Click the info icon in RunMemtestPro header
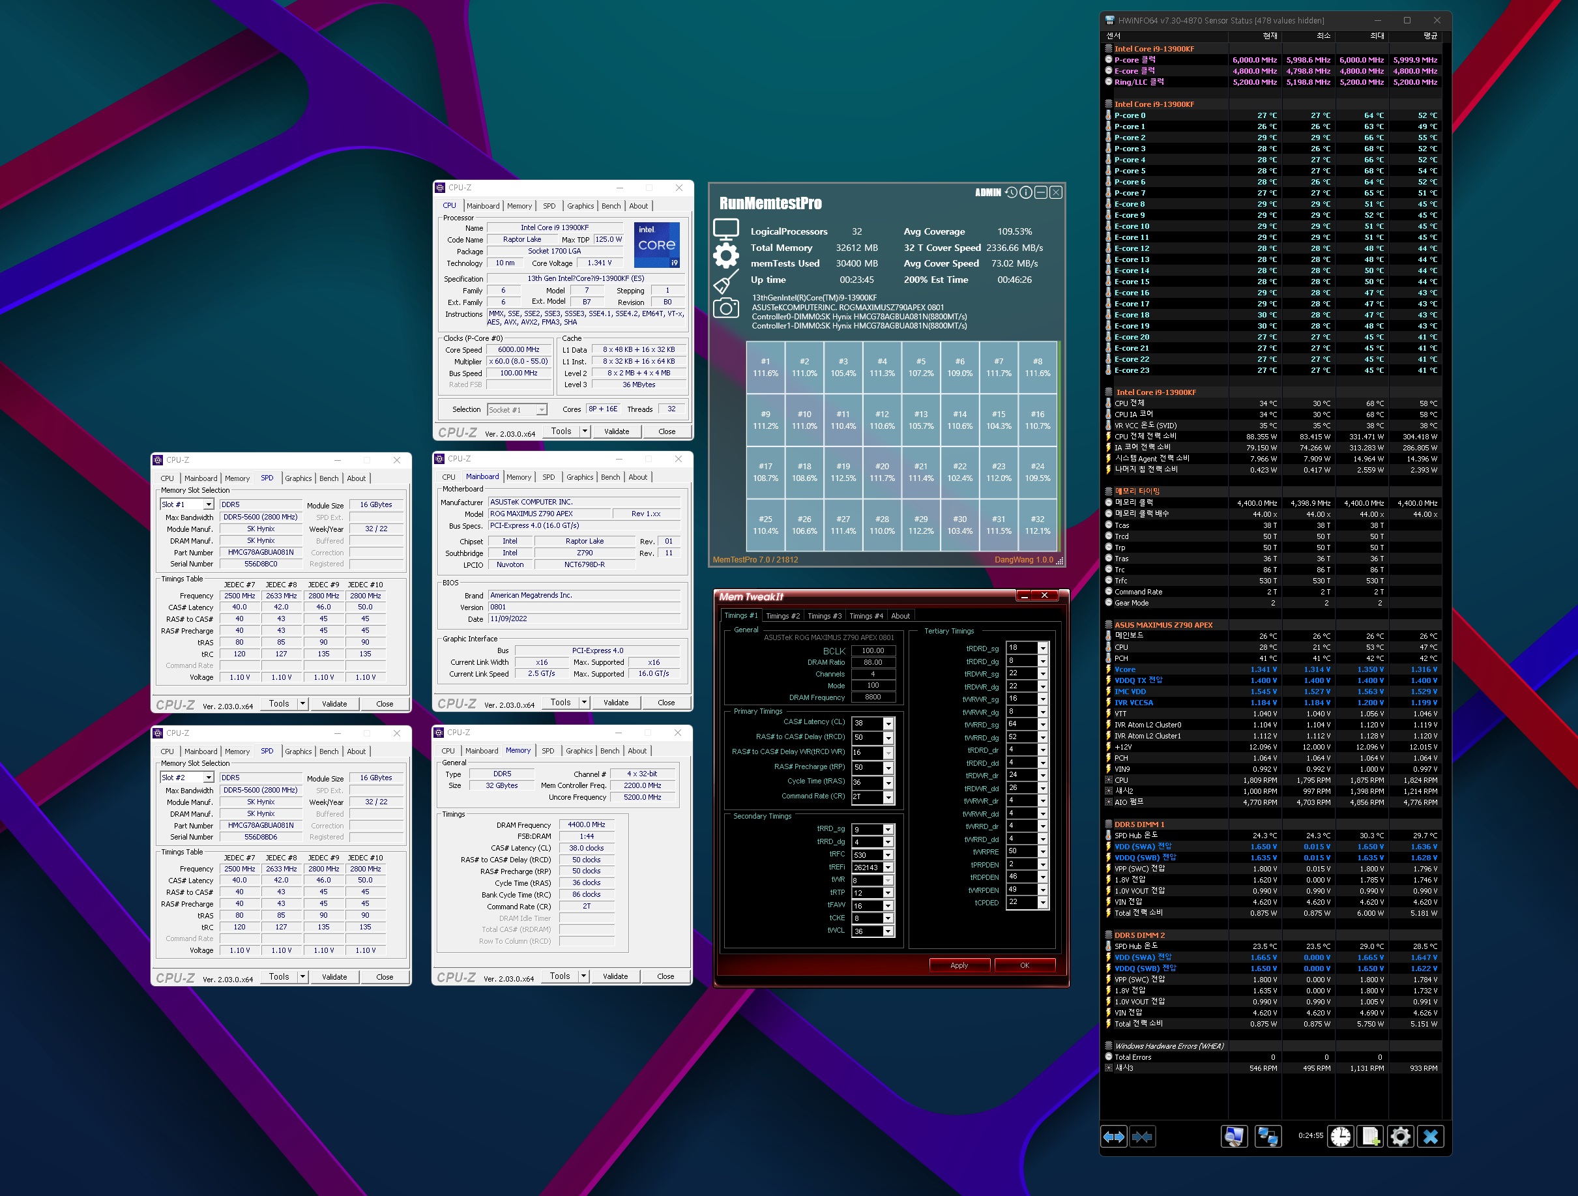 (x=1026, y=192)
